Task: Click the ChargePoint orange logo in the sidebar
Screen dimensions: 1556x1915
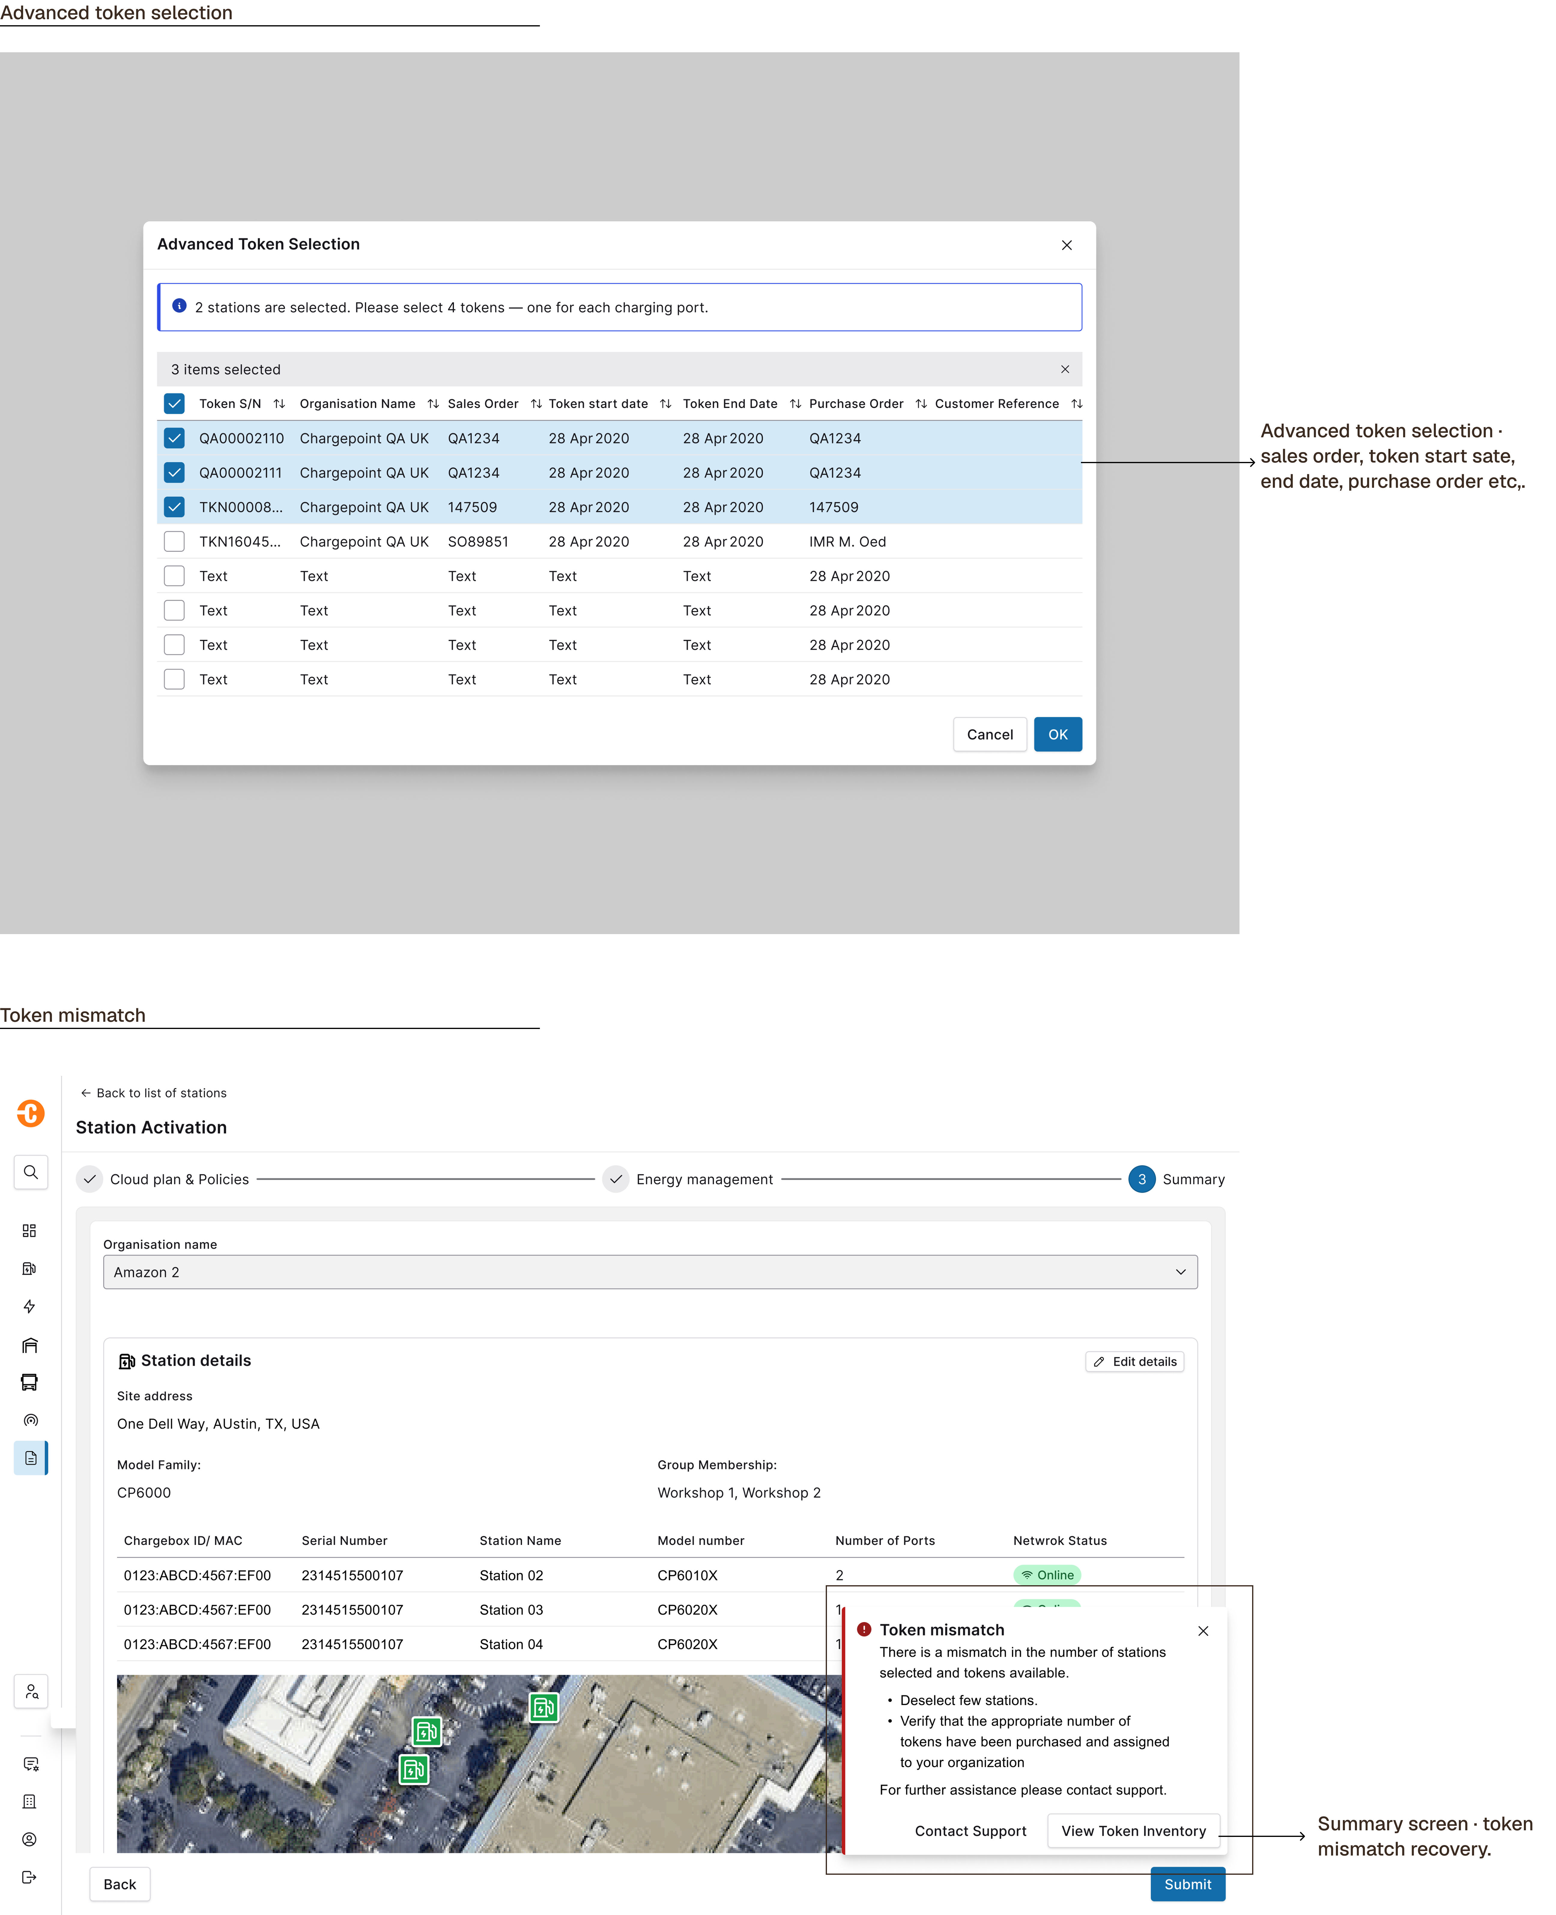Action: pyautogui.click(x=30, y=1113)
